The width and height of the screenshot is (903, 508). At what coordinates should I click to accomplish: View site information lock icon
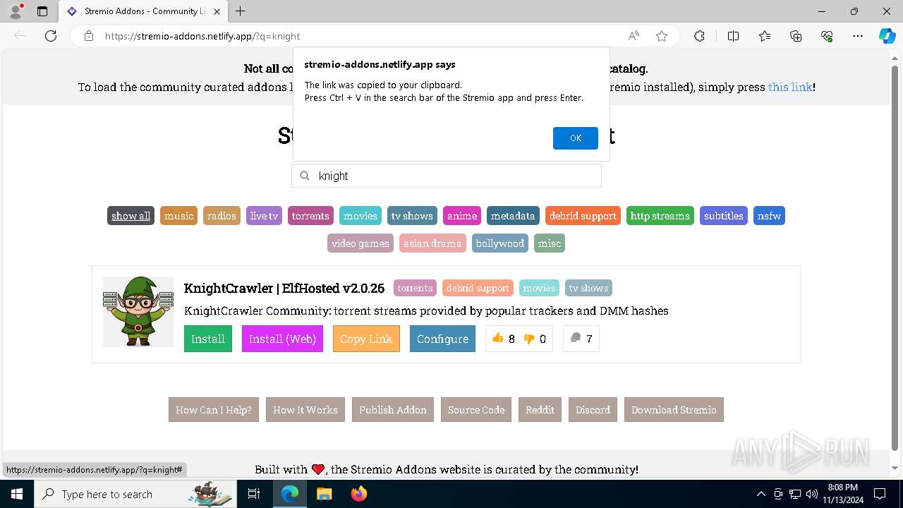89,36
